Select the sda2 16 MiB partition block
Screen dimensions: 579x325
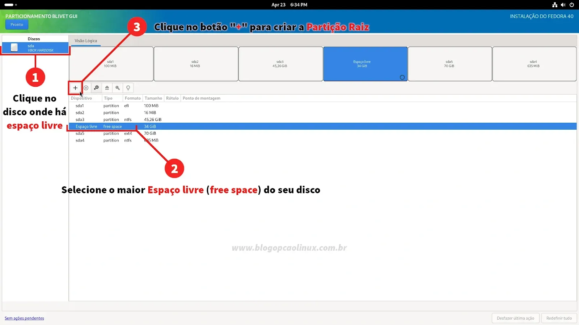196,64
